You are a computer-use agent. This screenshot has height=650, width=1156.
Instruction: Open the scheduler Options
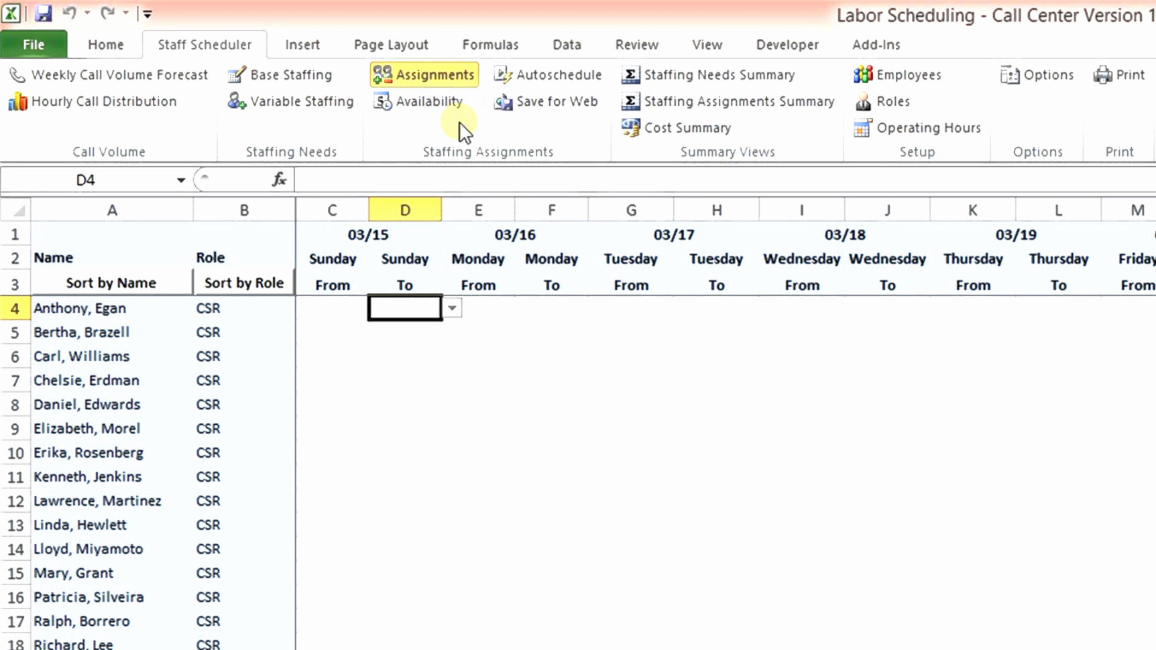(1037, 75)
